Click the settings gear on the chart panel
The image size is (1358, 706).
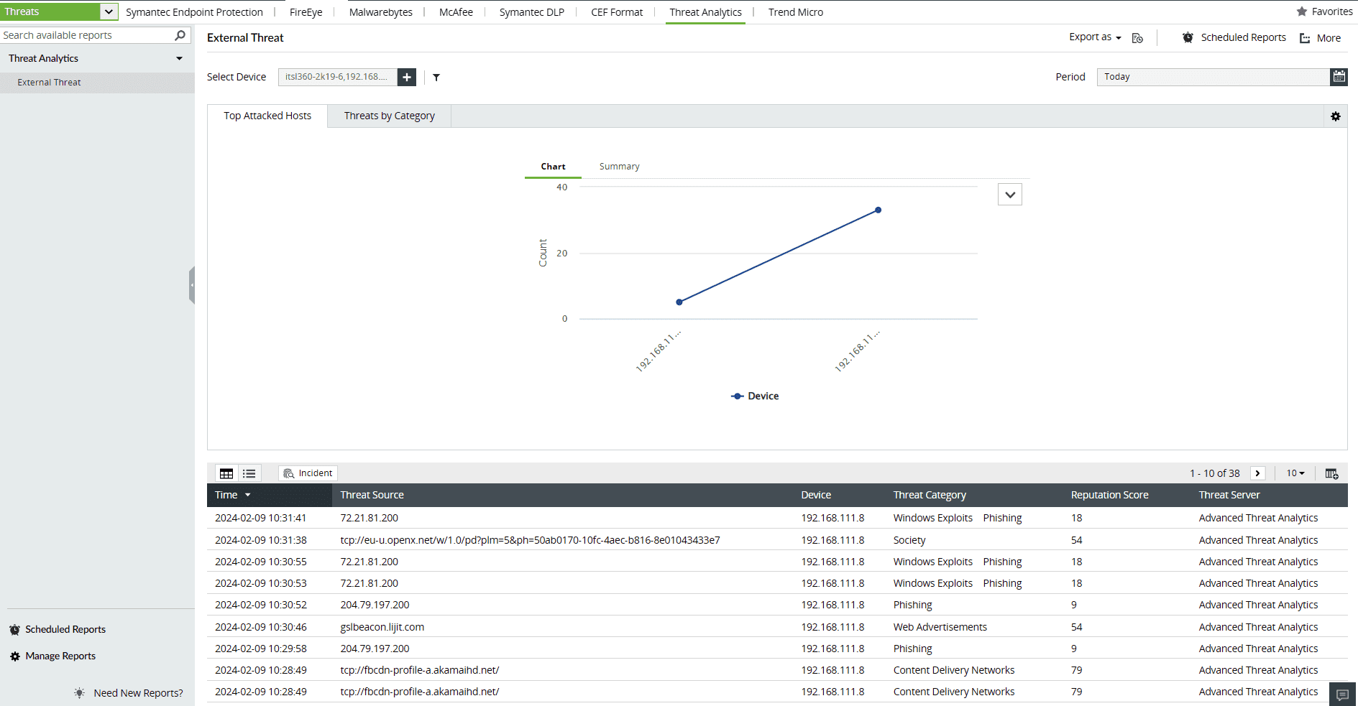coord(1335,116)
